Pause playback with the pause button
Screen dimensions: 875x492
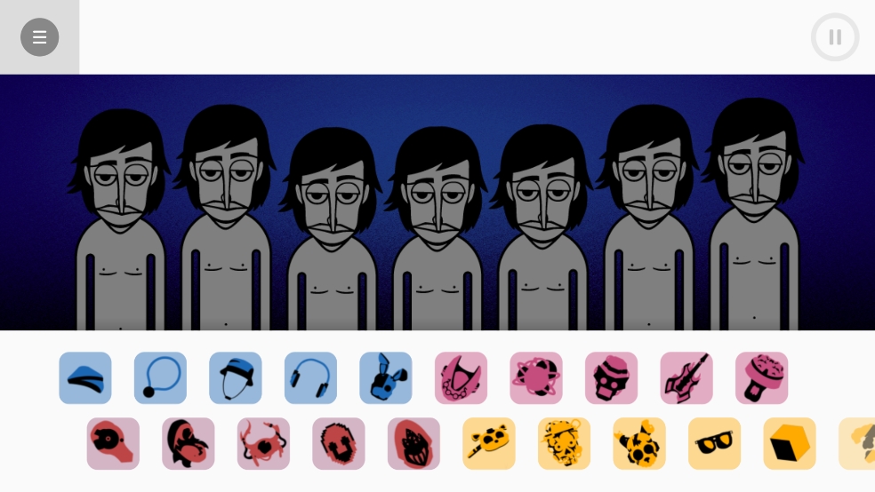click(835, 37)
